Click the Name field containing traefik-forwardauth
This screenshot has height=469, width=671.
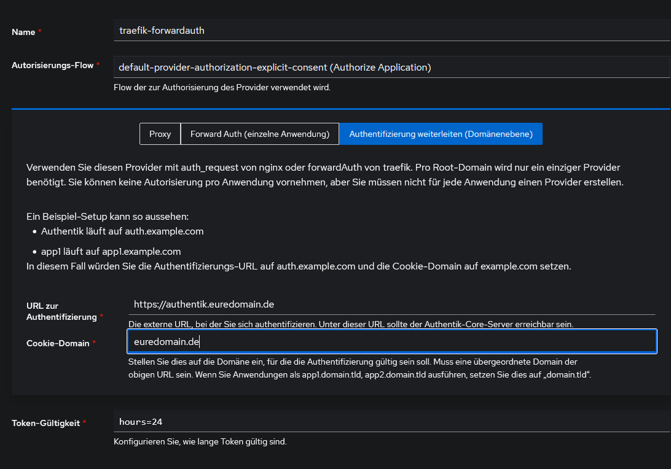[391, 30]
